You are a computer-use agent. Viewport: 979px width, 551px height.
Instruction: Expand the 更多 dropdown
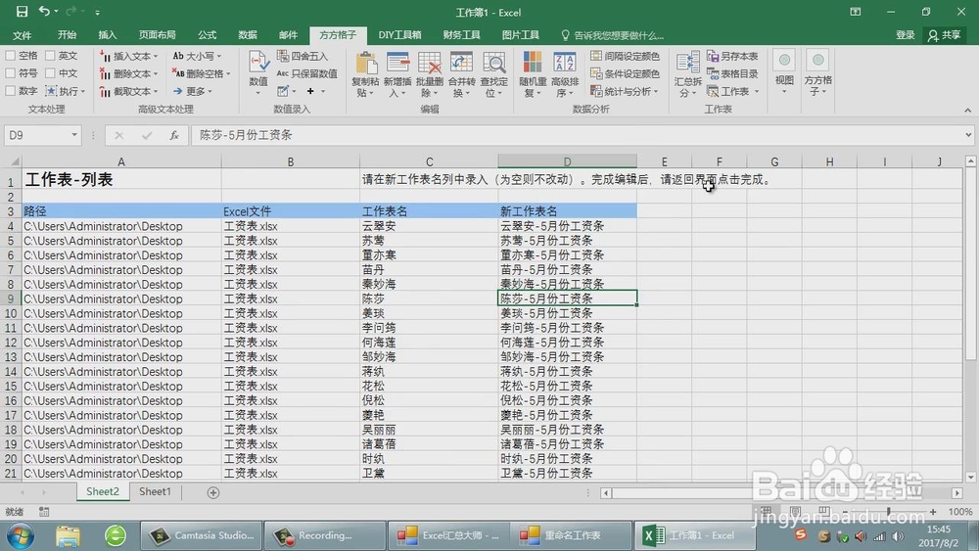coord(210,91)
